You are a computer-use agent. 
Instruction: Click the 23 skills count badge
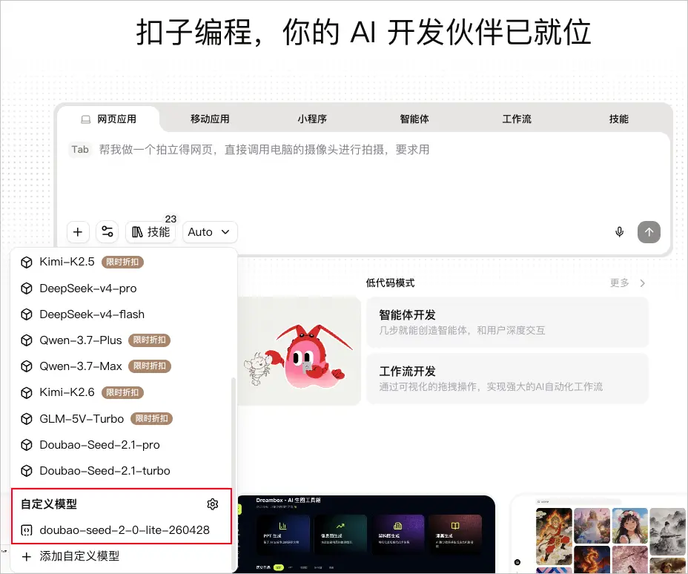171,219
